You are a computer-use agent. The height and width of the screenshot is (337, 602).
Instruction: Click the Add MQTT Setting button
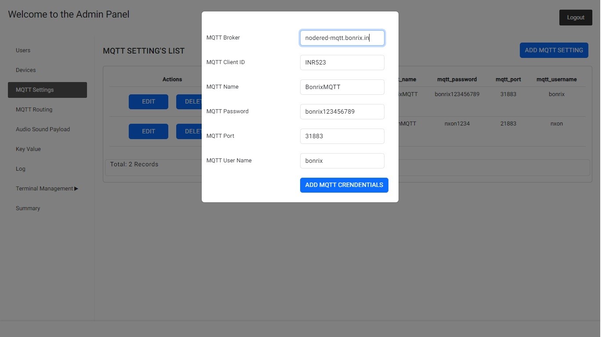coord(554,50)
